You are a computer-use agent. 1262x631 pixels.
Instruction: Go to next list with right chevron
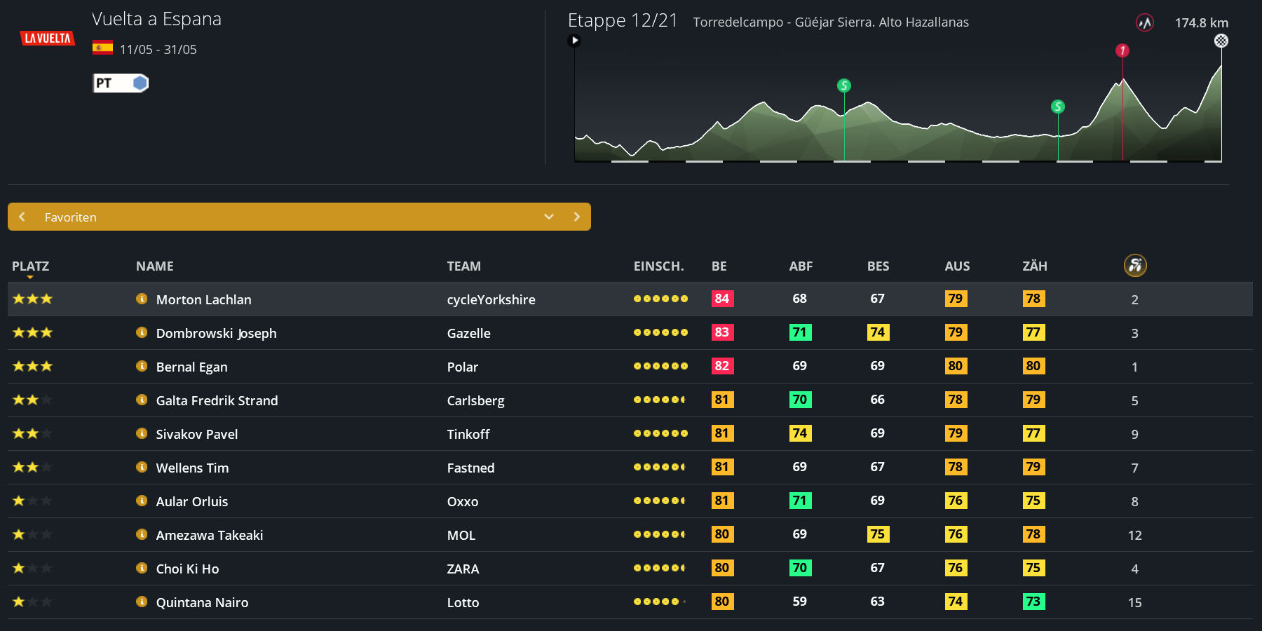point(576,217)
